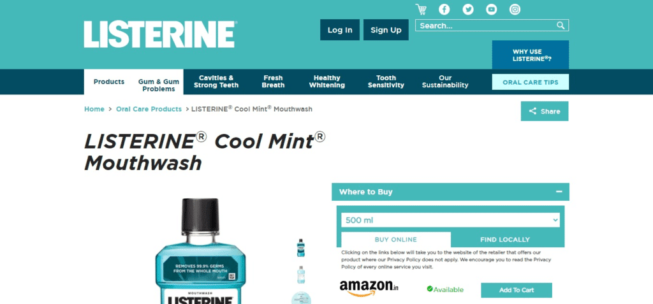
Task: Click the Log In button
Action: [x=340, y=30]
